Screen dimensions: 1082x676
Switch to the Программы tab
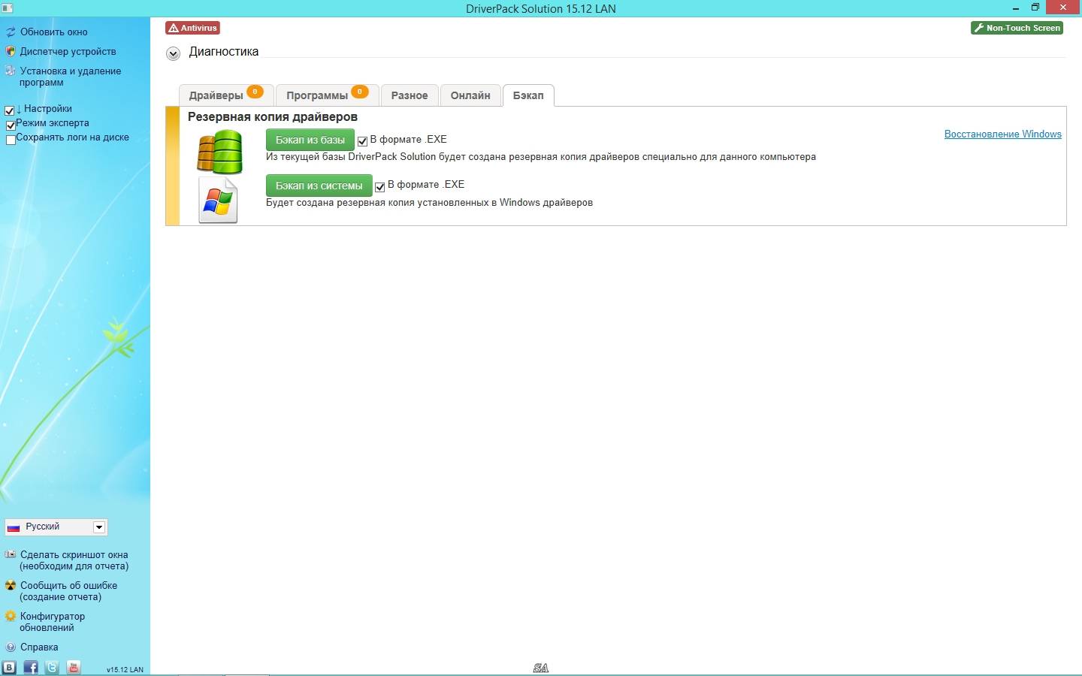[327, 95]
